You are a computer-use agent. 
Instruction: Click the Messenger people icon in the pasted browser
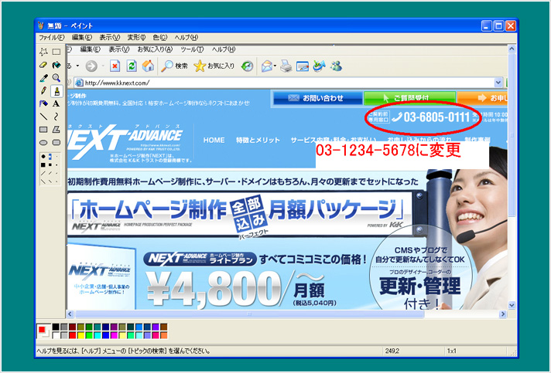(336, 66)
